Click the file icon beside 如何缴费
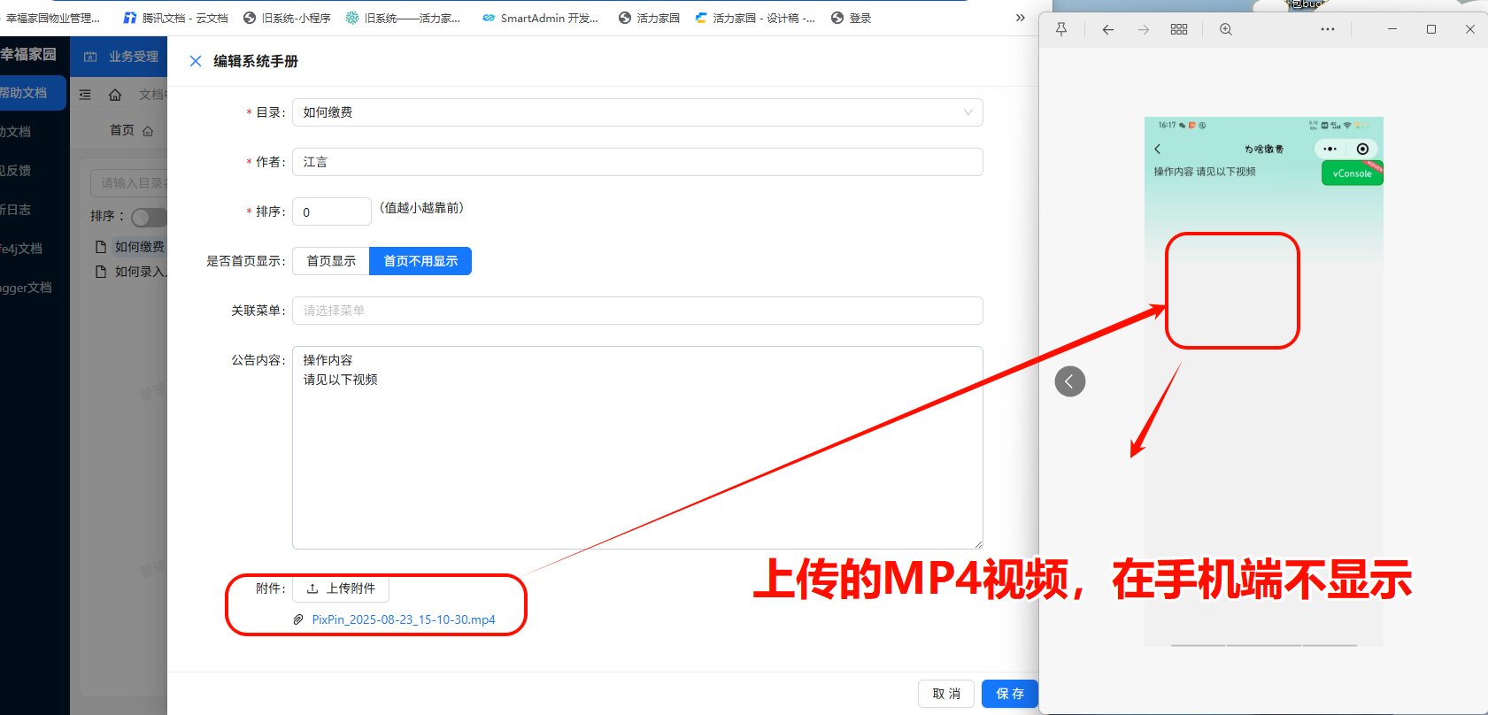This screenshot has height=715, width=1488. pos(101,247)
